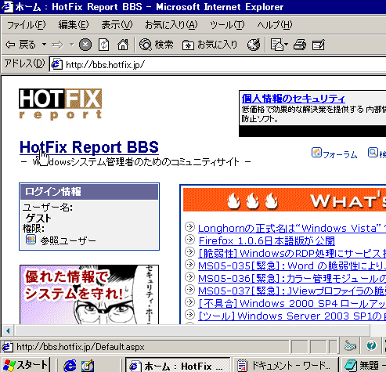Click the Stop loading (X) toolbar icon
Viewport: 386px width, 372px height.
[x=85, y=45]
